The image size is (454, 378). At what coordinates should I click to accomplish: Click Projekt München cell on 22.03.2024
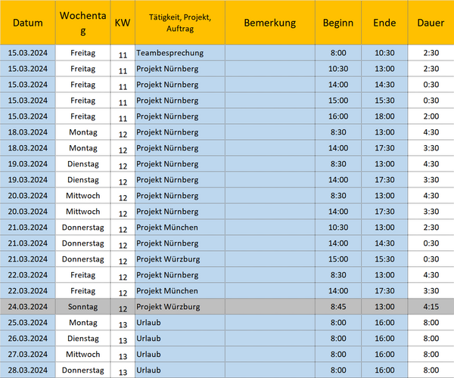(180, 290)
